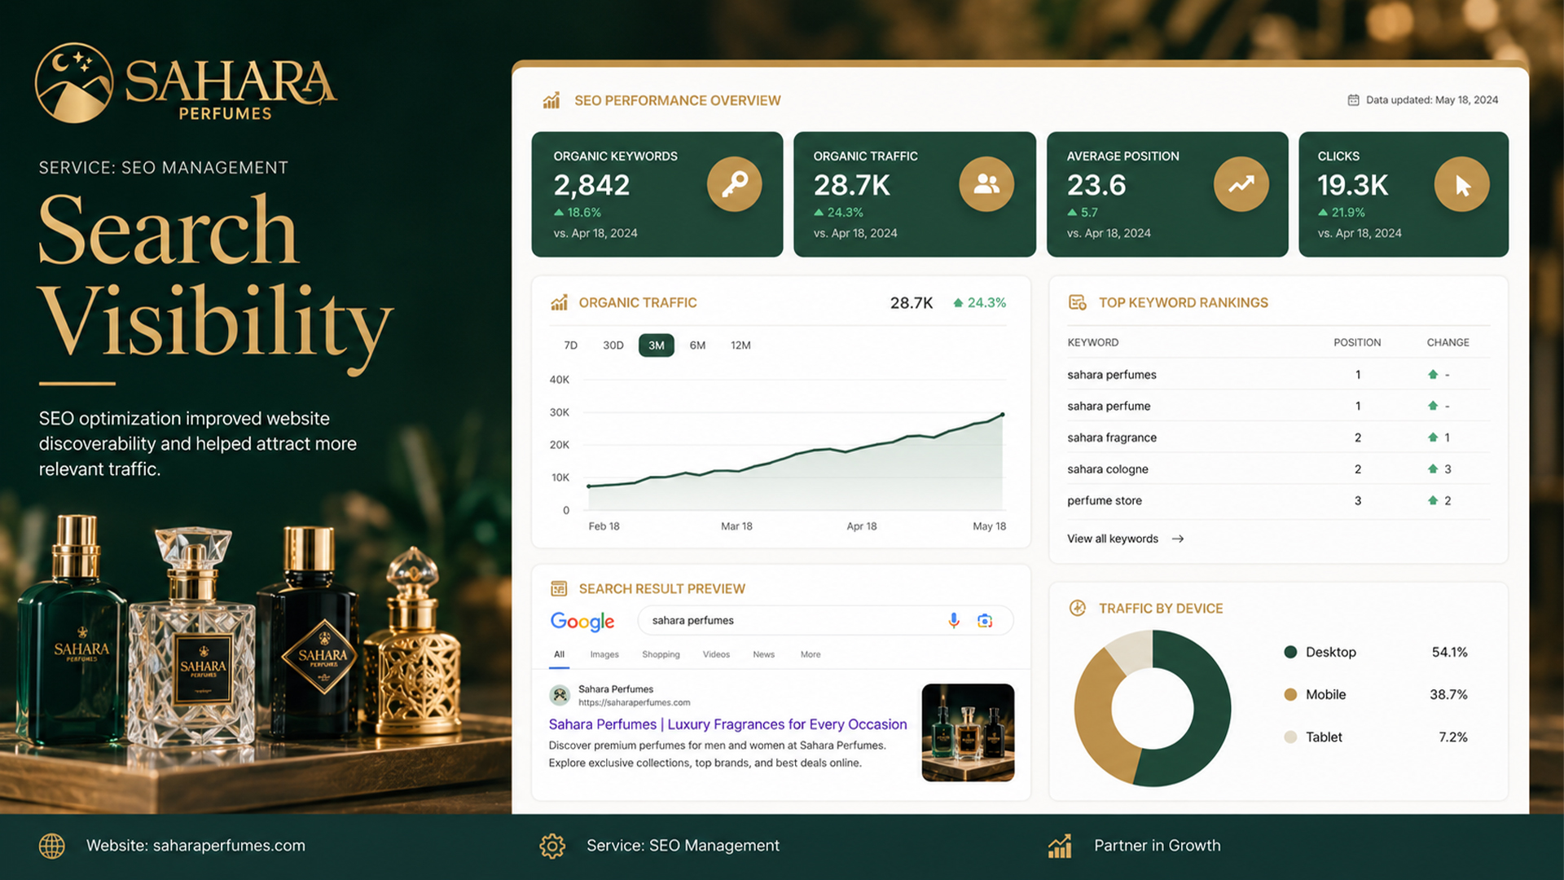Viewport: 1564px width, 880px height.
Task: Click the users icon on Organic Traffic card
Action: point(986,184)
